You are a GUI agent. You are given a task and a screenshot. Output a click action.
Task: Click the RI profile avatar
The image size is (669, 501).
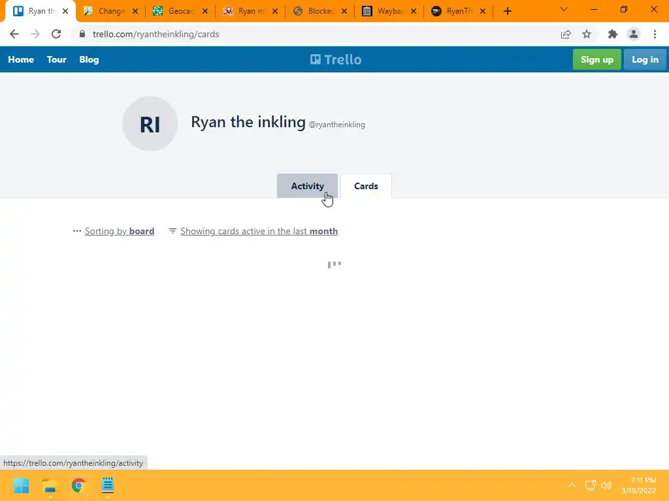click(x=150, y=123)
